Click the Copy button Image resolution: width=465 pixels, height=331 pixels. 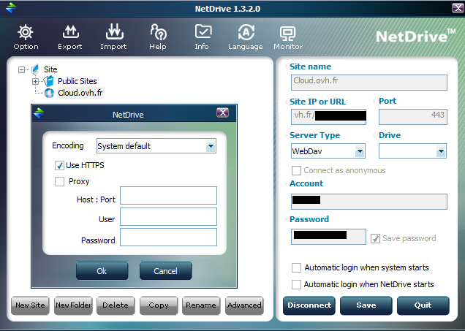pyautogui.click(x=159, y=305)
